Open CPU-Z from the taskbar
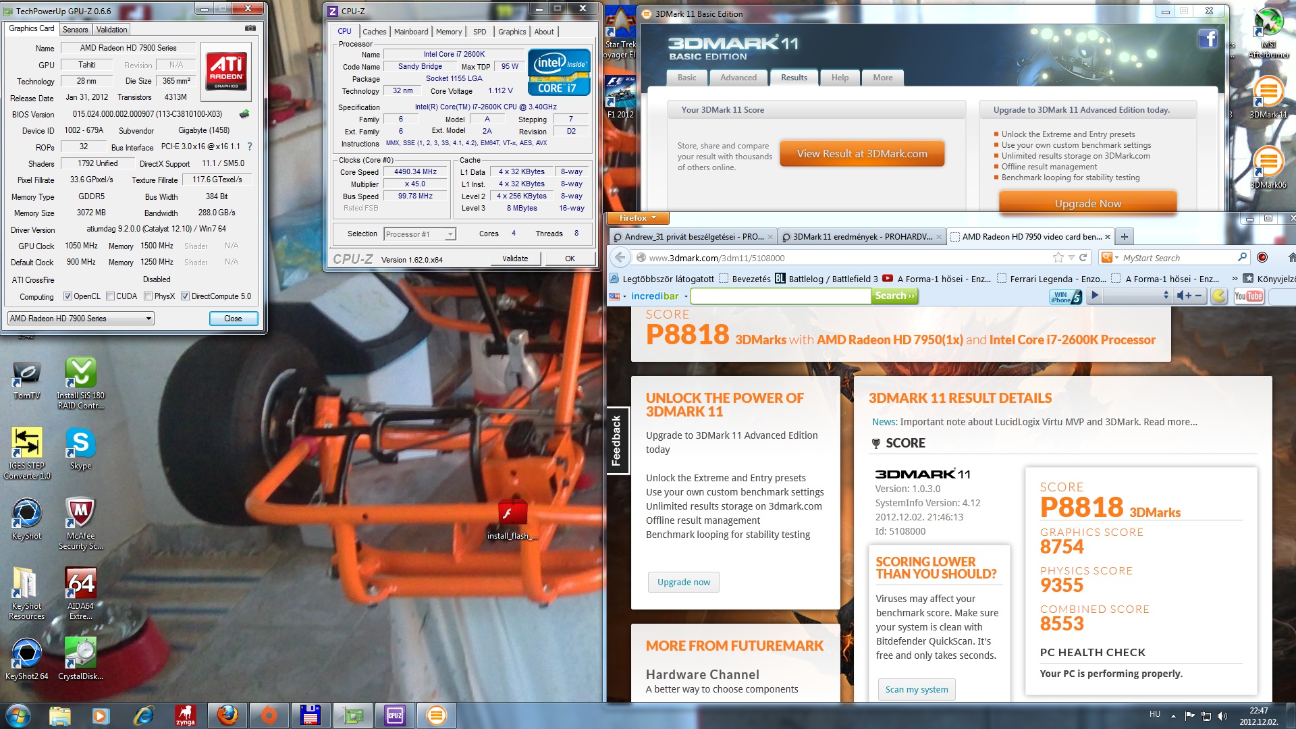1296x729 pixels. [394, 715]
